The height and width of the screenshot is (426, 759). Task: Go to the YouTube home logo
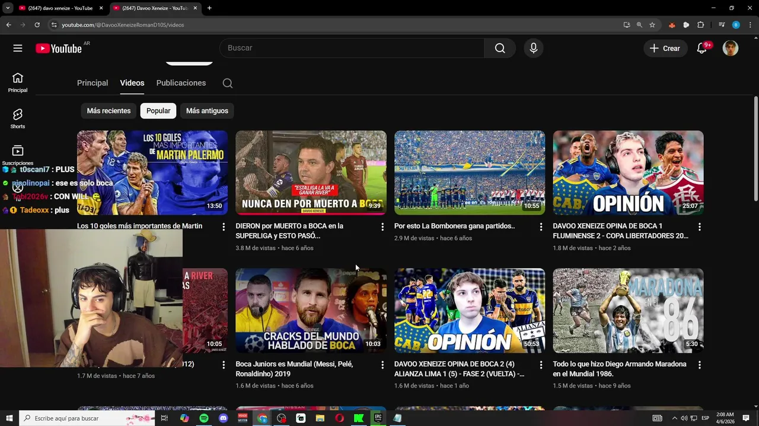(x=59, y=49)
